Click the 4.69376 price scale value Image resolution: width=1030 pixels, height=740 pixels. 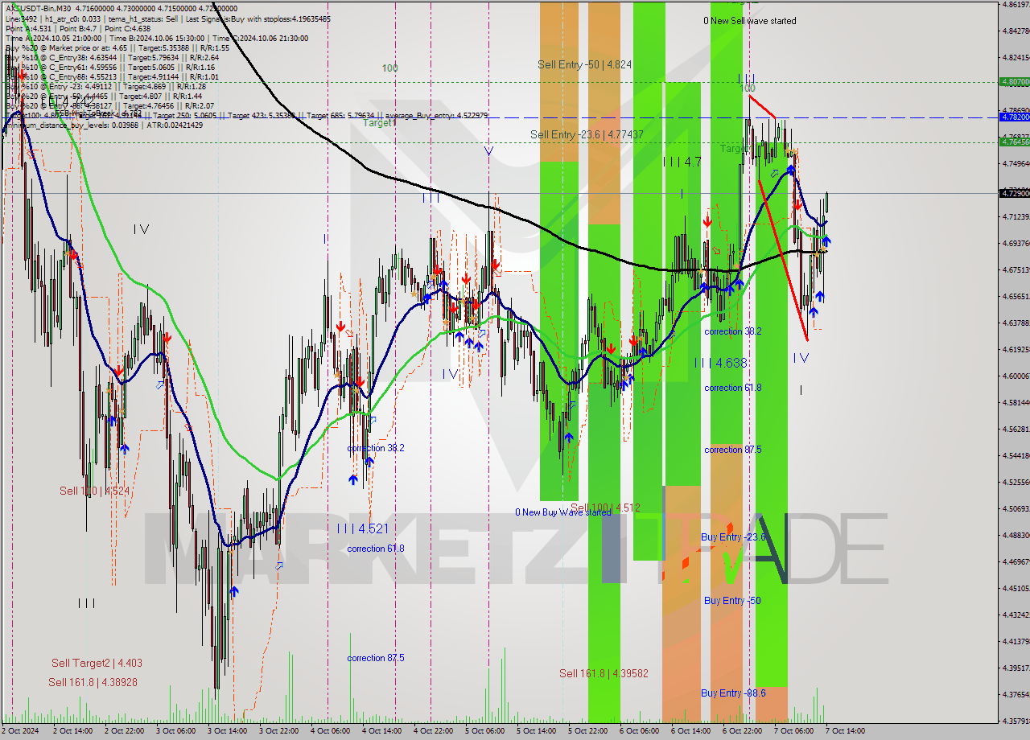pyautogui.click(x=1016, y=243)
